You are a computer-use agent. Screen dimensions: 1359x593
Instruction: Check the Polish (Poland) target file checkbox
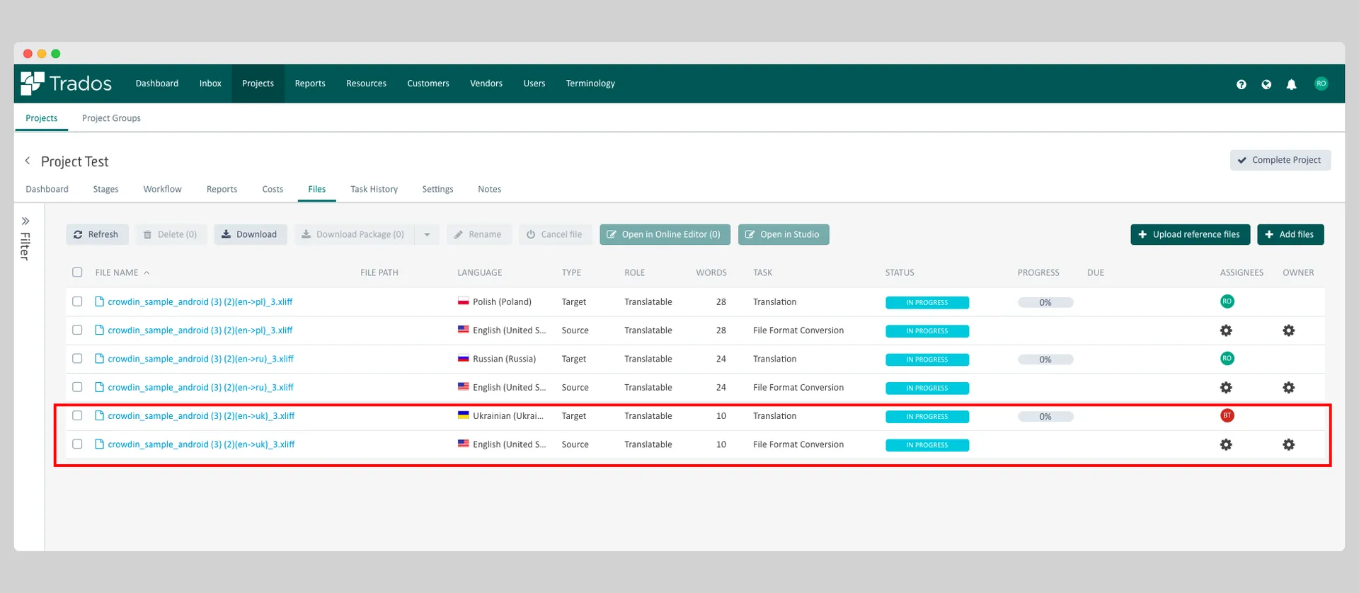coord(77,301)
